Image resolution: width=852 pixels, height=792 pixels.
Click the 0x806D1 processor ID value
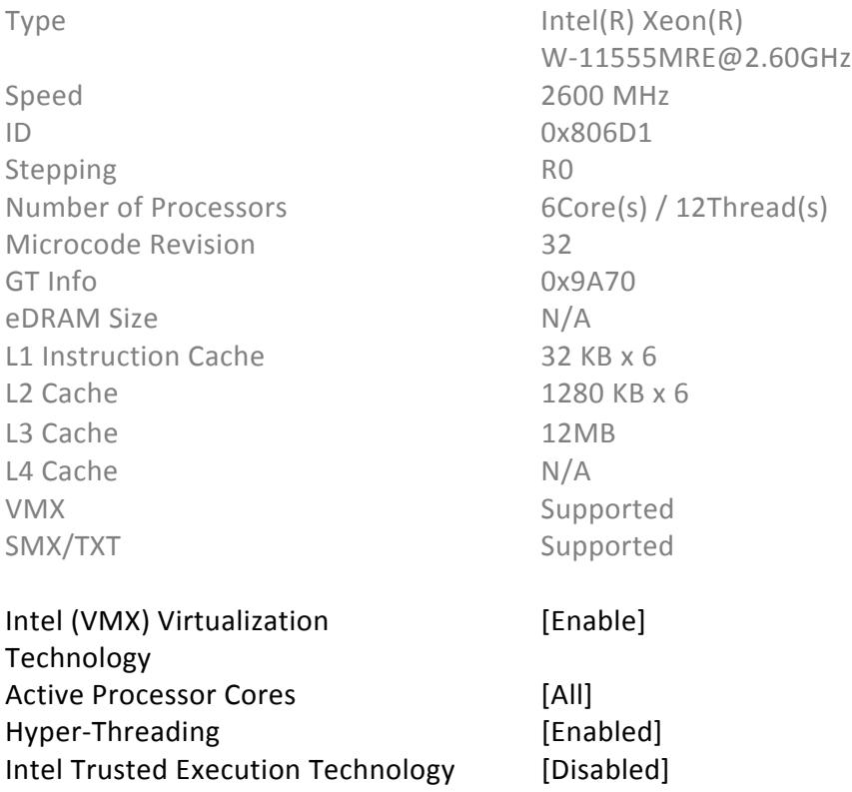point(596,133)
